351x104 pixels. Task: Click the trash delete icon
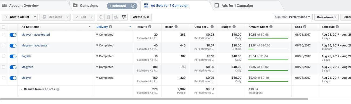click(x=108, y=17)
